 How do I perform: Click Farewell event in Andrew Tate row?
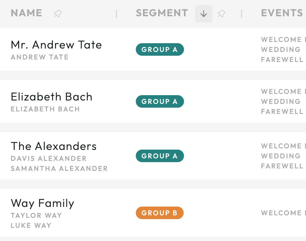tap(282, 59)
